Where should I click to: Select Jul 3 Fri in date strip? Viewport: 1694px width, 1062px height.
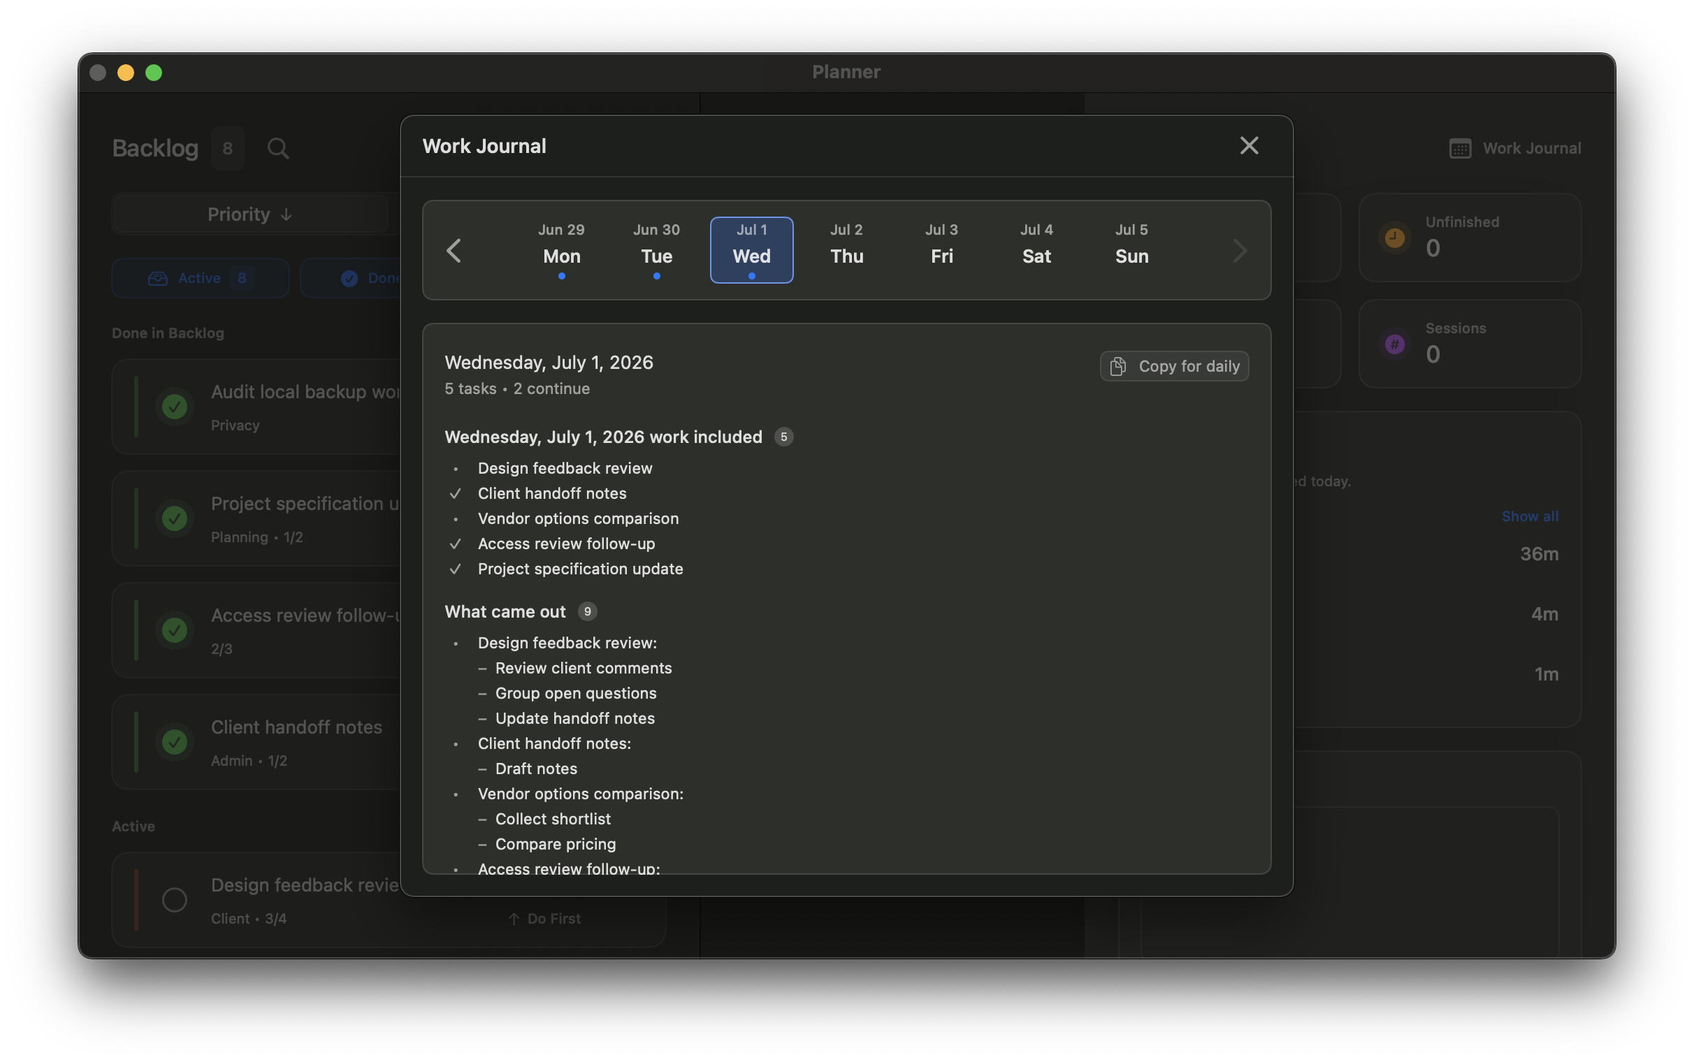(941, 250)
